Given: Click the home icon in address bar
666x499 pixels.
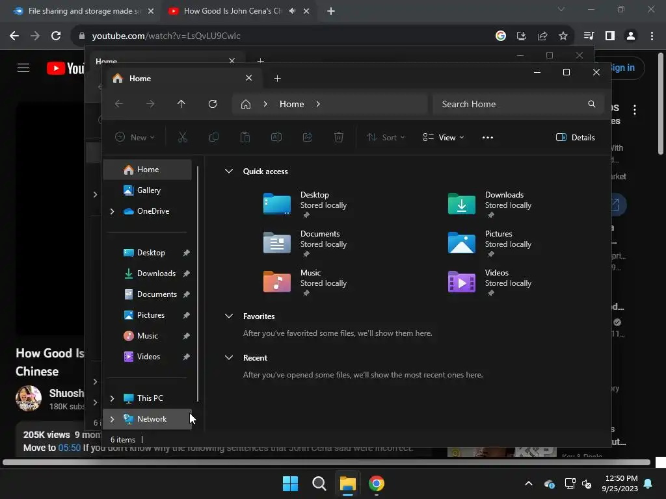Looking at the screenshot, I should 245,104.
